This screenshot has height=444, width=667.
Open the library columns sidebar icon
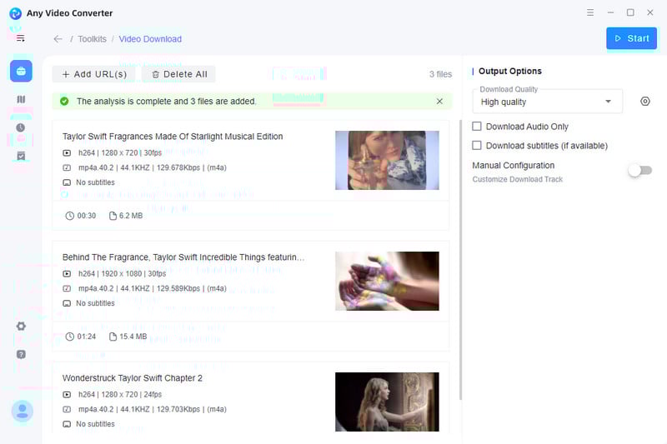pos(21,99)
